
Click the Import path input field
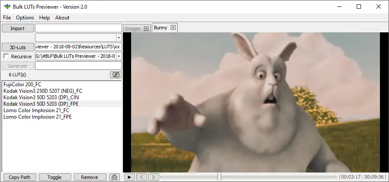click(78, 28)
